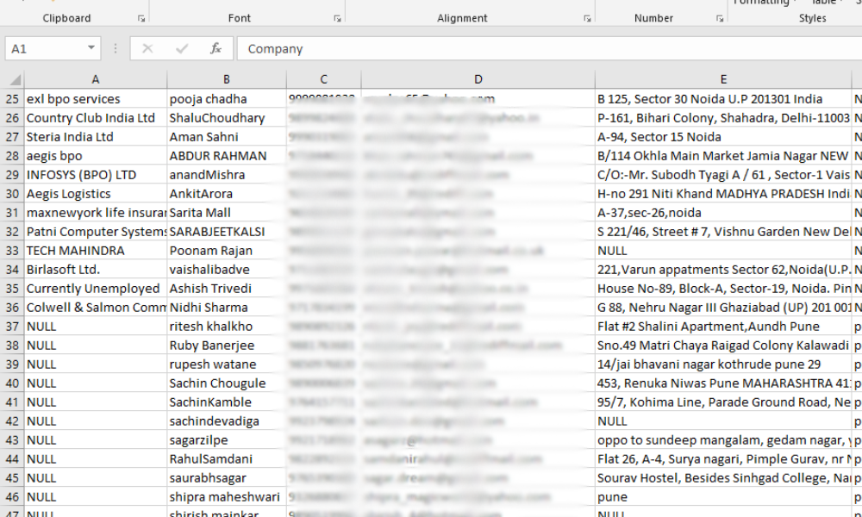Open the Clipboard dialog launcher
The width and height of the screenshot is (862, 517).
coord(141,19)
